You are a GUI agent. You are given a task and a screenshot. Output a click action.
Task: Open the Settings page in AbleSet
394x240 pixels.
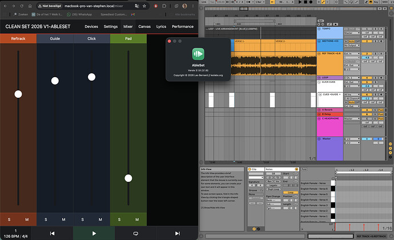111,26
